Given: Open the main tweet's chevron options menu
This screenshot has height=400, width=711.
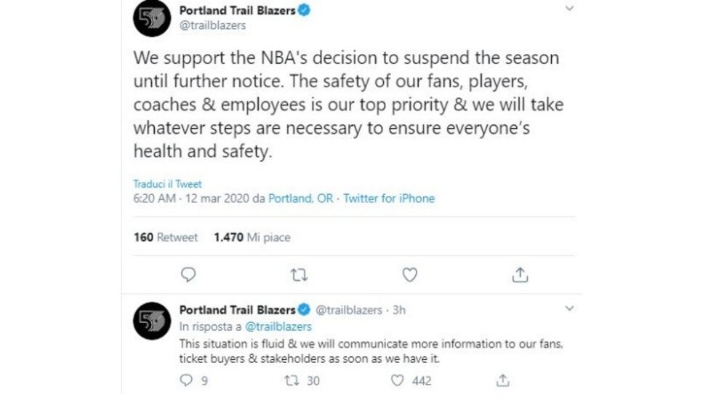Looking at the screenshot, I should point(569,8).
